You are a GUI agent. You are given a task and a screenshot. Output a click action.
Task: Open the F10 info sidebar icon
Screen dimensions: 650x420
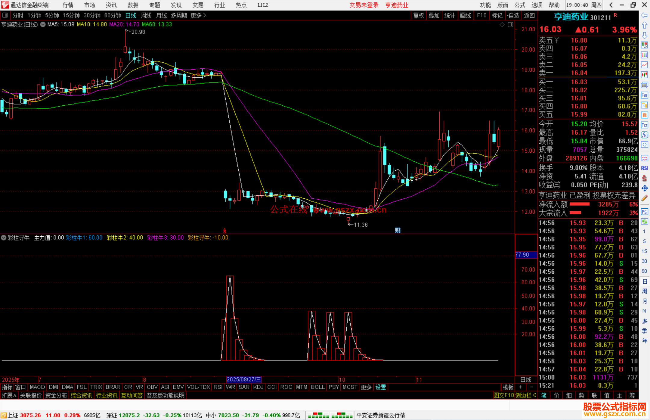(x=644, y=95)
